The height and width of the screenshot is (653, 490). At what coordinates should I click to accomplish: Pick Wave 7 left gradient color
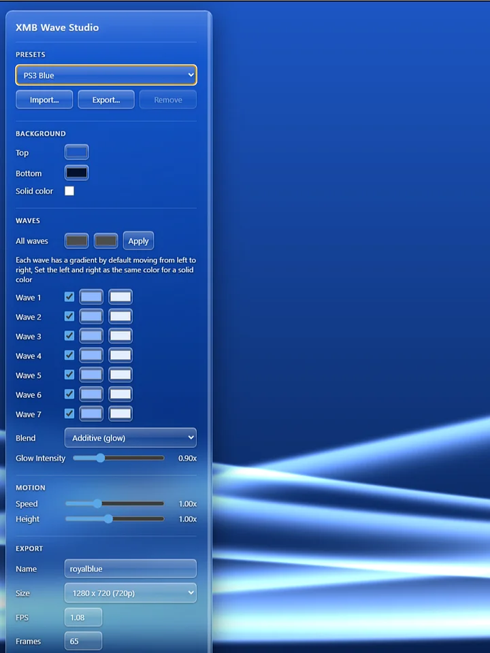91,414
